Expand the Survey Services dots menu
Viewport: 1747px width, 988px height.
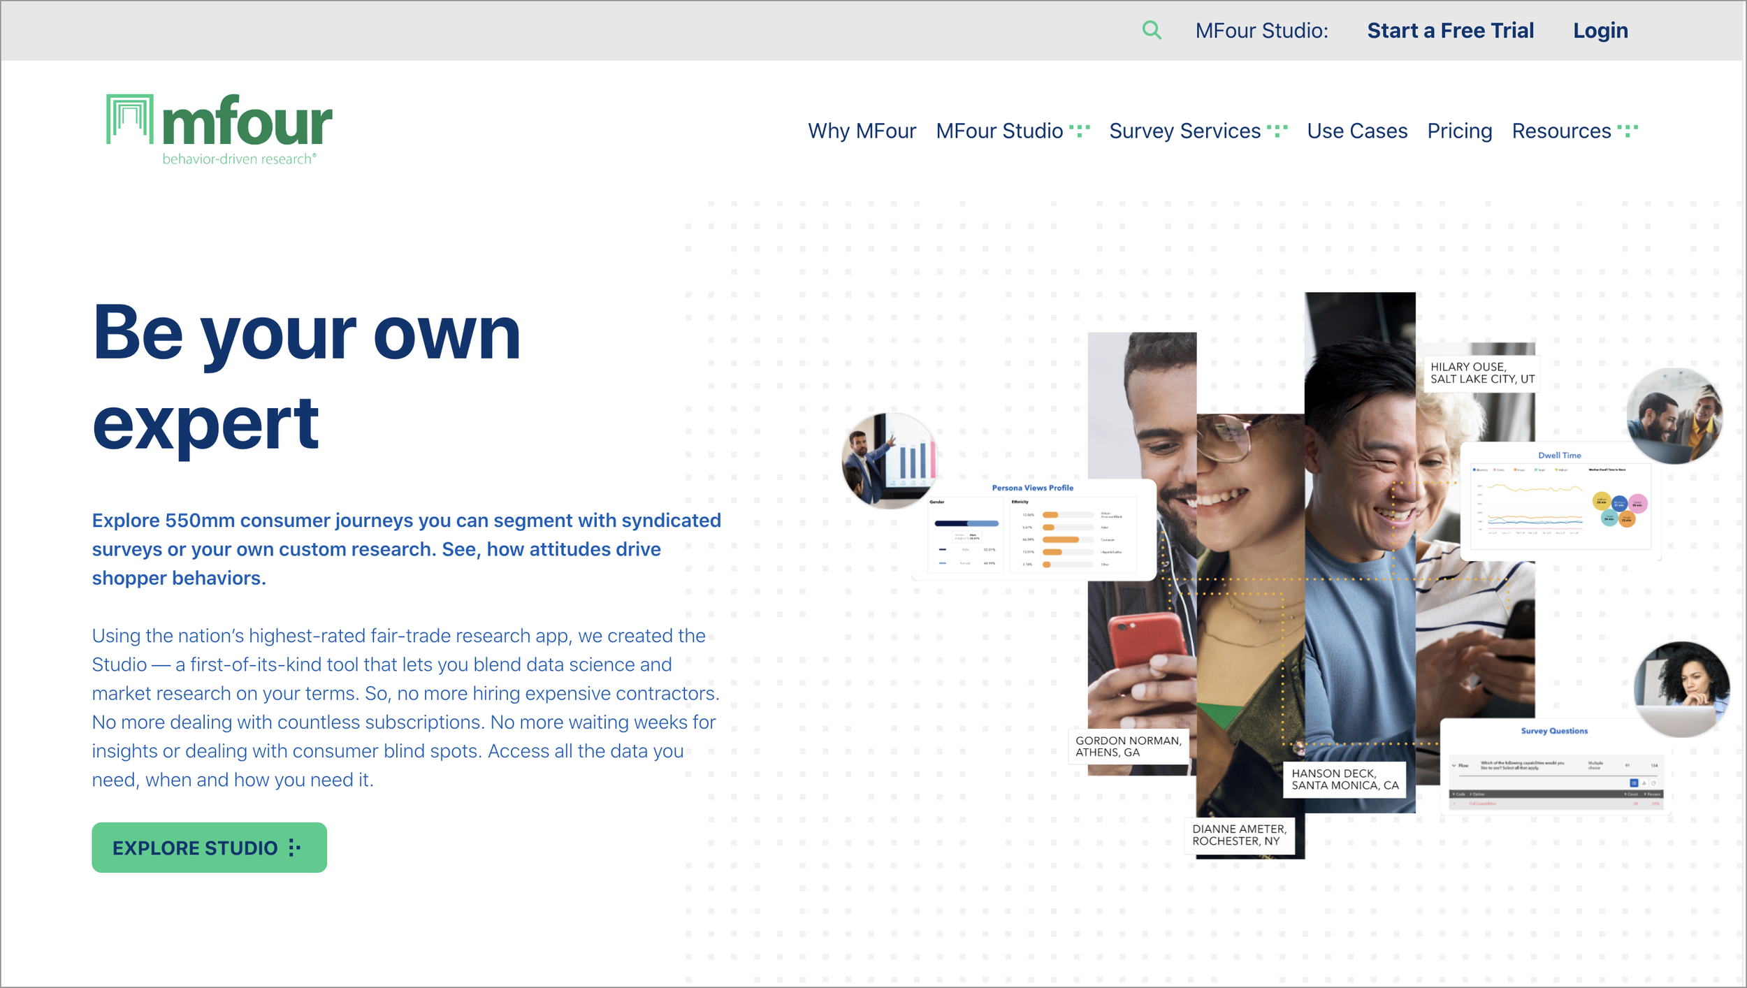click(x=1277, y=131)
